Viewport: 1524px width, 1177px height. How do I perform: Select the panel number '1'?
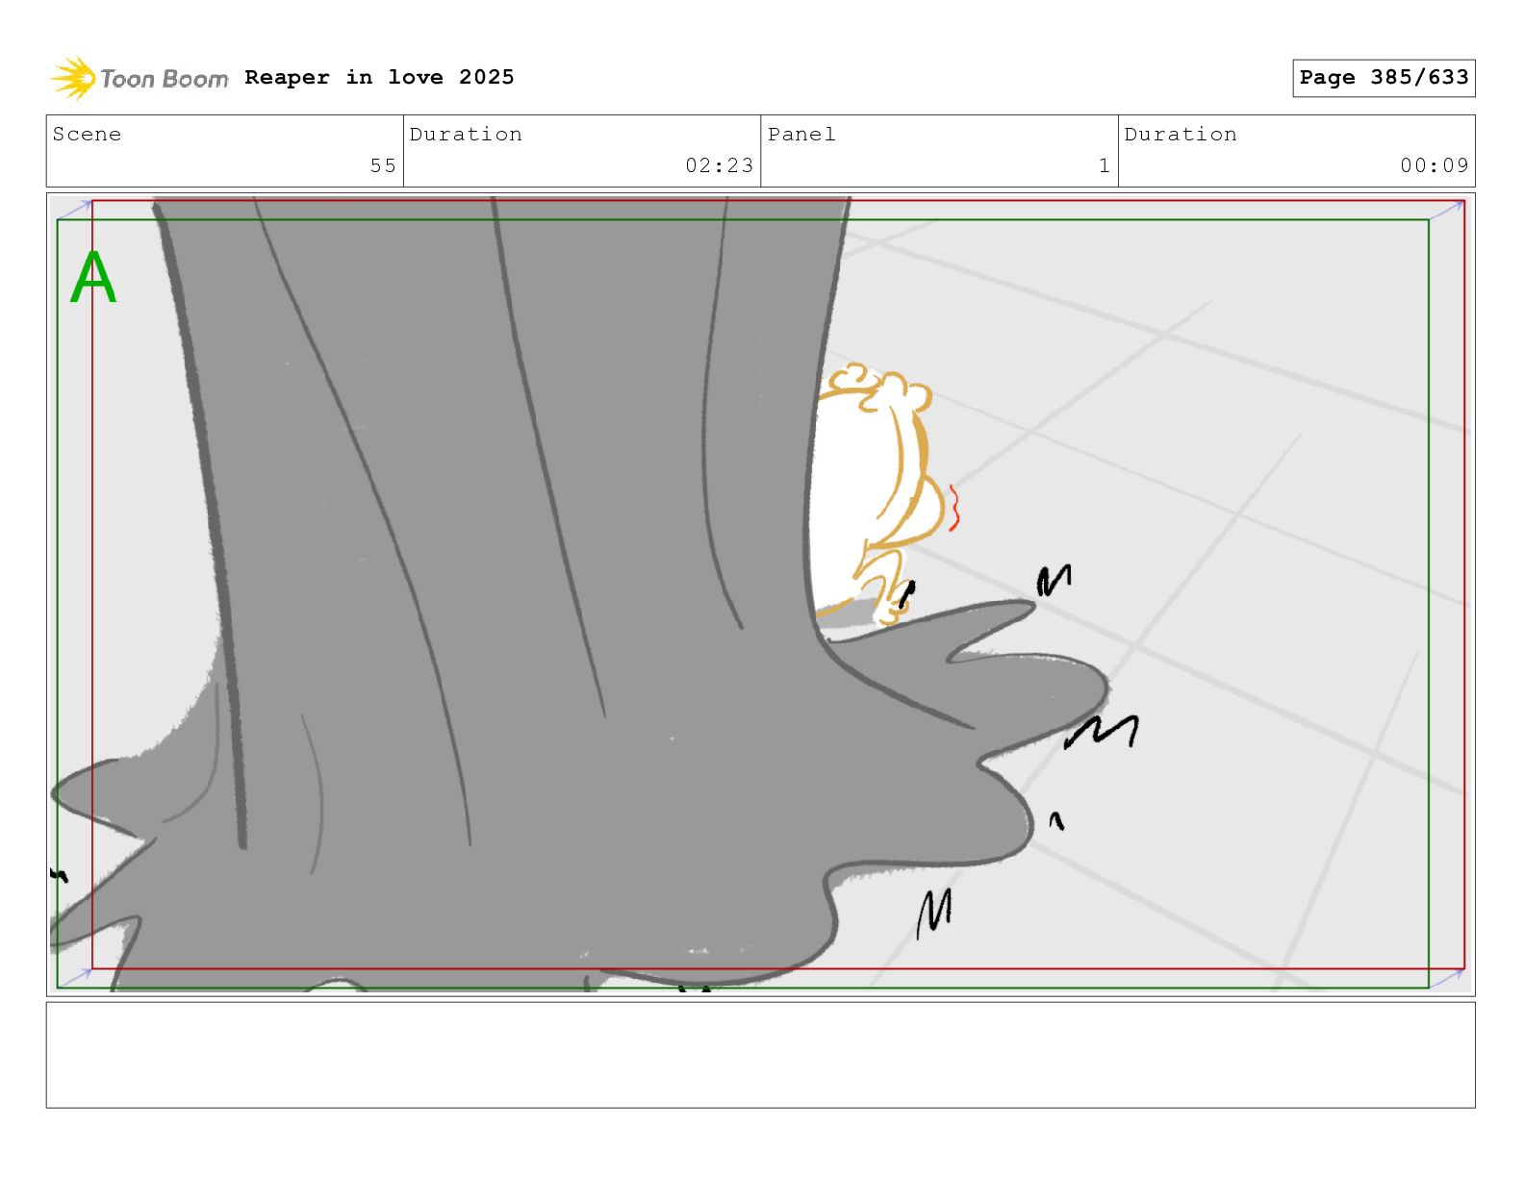point(1104,165)
